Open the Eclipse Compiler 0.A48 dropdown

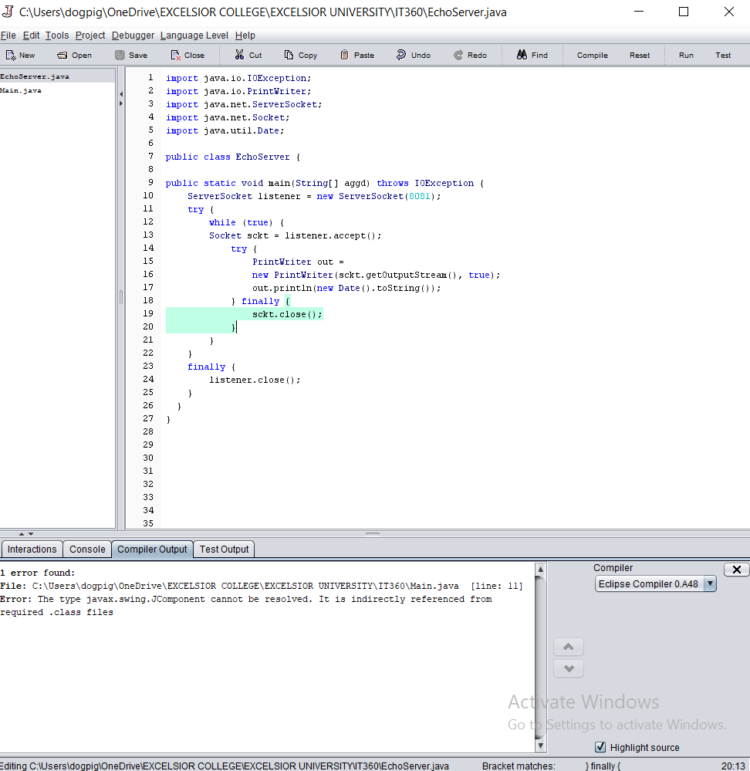pos(709,583)
